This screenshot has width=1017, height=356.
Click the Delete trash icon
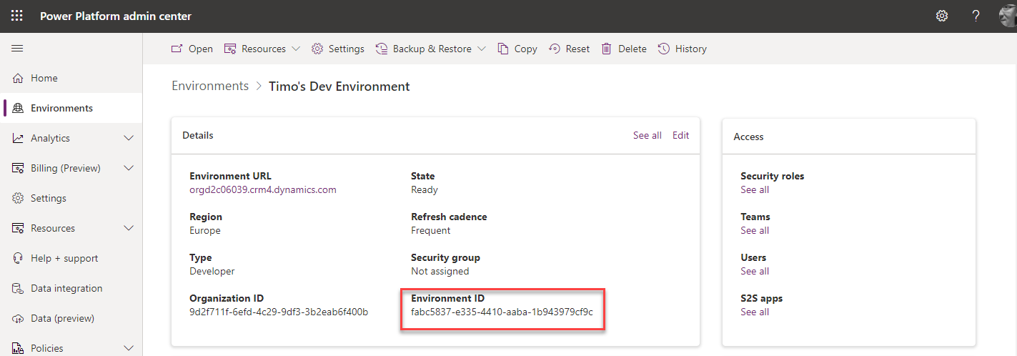click(x=607, y=49)
